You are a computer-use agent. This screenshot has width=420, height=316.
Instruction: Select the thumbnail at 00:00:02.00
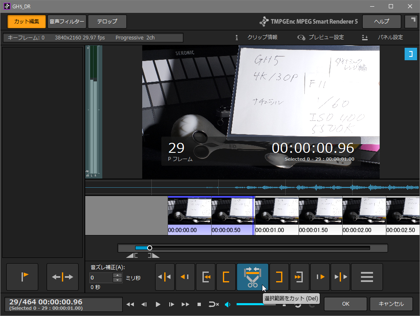tap(364, 216)
